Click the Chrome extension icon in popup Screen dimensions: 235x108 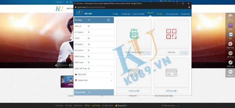189,7
